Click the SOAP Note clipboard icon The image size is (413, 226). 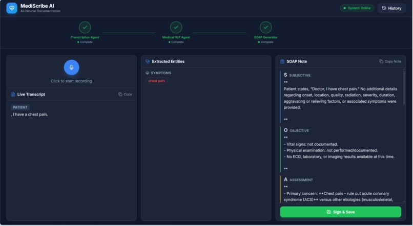coord(282,61)
